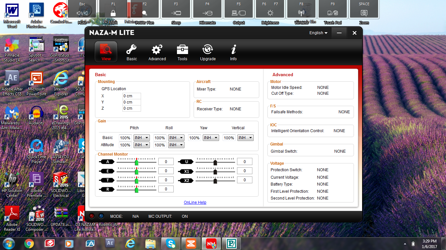Open Pinnacle Studio 14 desktop icon
This screenshot has height=250, width=446.
tap(12, 49)
